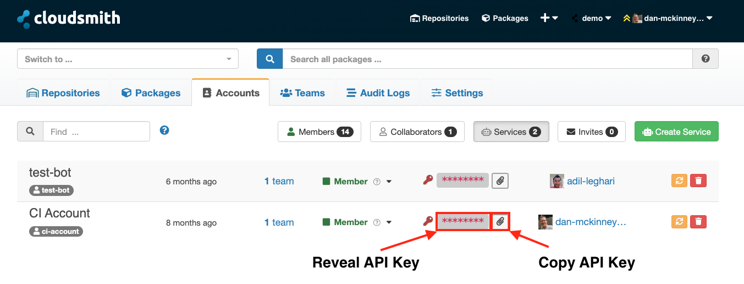
Task: Open dan-mckinney profile link in CI row
Action: click(591, 222)
